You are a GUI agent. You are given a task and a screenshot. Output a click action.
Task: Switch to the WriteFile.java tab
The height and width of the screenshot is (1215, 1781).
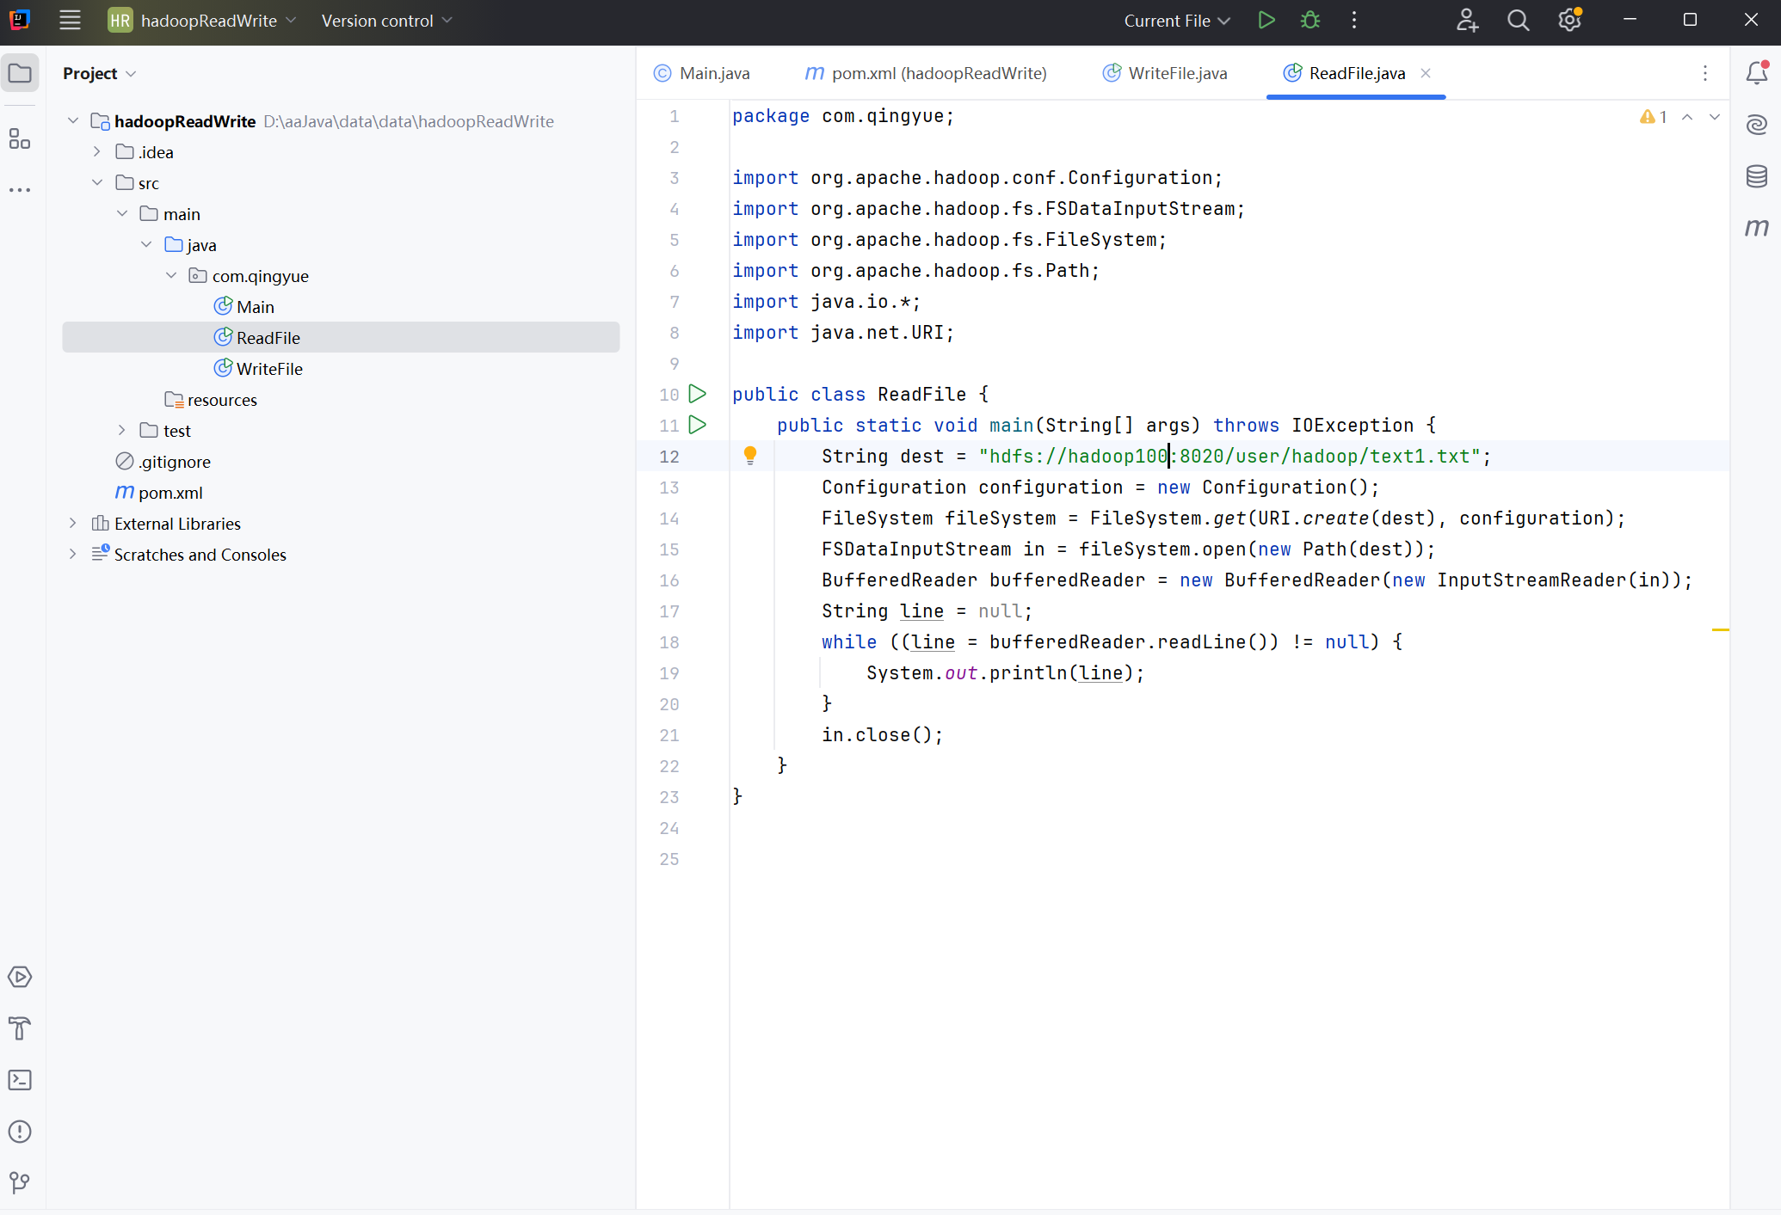click(x=1176, y=73)
